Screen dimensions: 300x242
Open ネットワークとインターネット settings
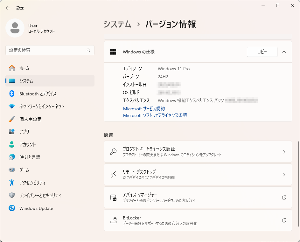tap(50, 106)
